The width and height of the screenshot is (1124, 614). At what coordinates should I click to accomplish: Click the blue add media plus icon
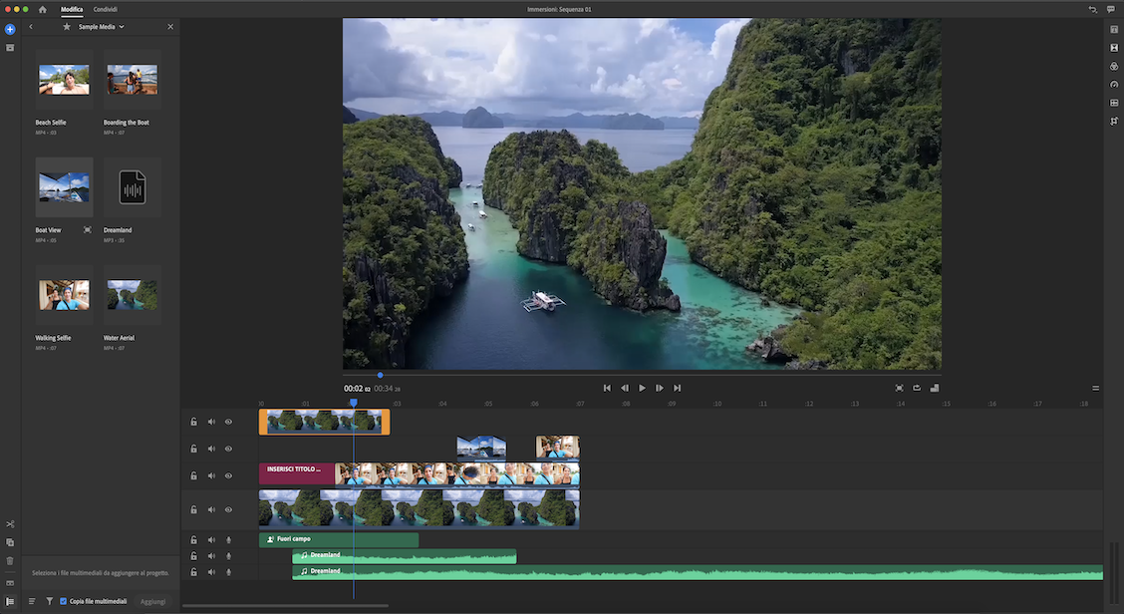coord(10,29)
